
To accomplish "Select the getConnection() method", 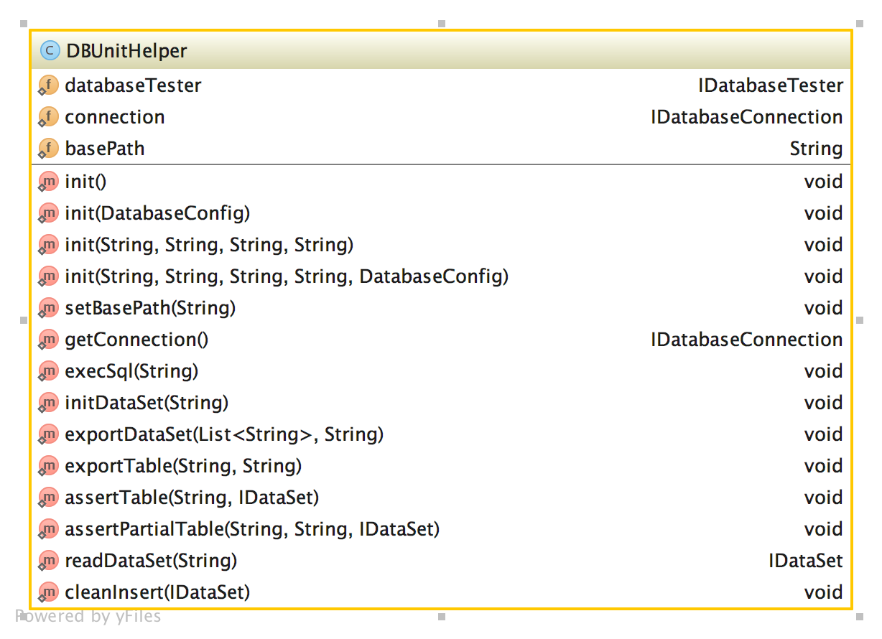I will click(x=136, y=340).
